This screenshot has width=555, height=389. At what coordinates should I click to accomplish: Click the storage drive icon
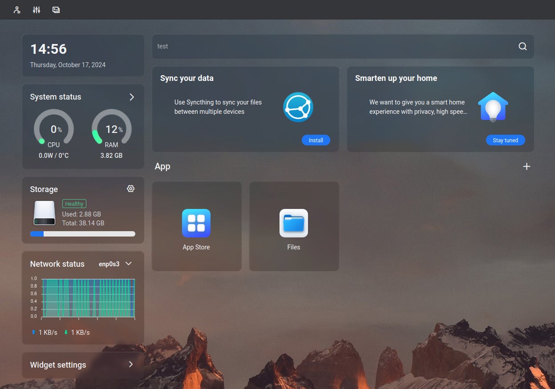pos(45,213)
